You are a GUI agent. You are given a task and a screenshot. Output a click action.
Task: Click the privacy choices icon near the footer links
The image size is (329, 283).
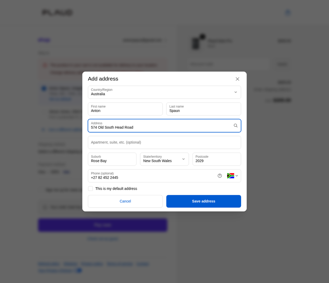click(x=78, y=270)
